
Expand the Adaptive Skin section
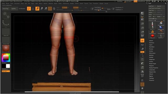point(152,72)
